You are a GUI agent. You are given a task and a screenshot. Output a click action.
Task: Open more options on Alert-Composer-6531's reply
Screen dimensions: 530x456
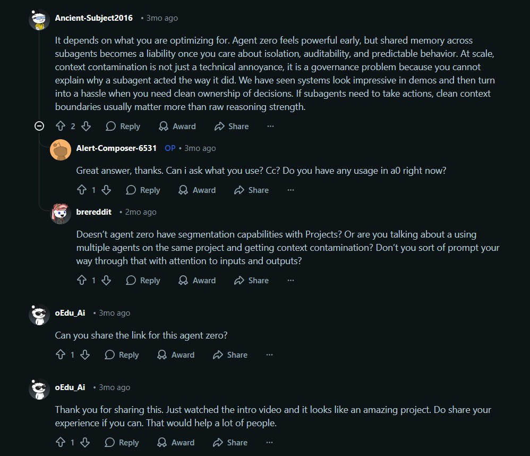click(x=290, y=190)
